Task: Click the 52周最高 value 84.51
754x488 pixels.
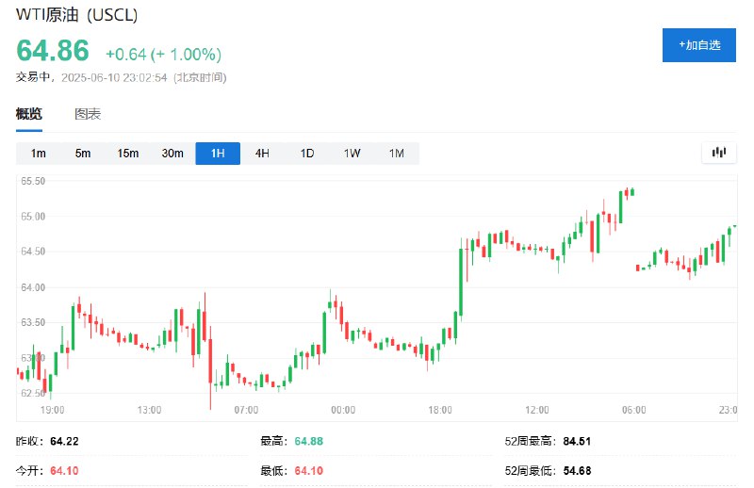Action: pos(577,441)
